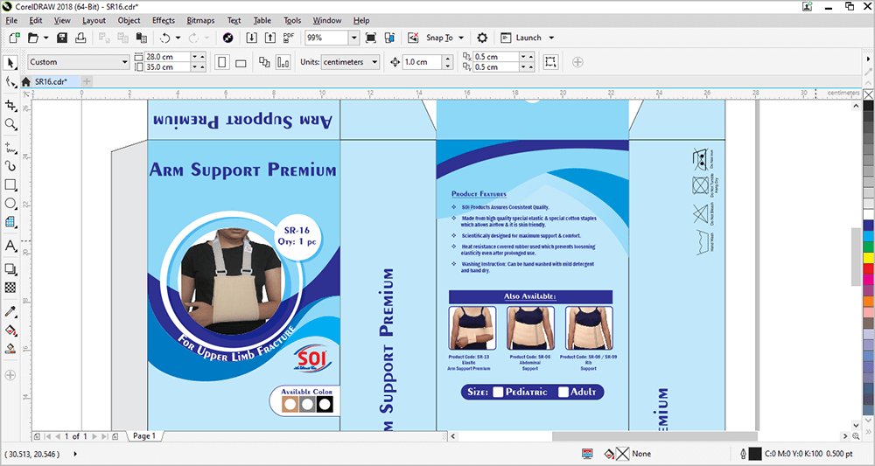This screenshot has height=466, width=875.
Task: Click the Open folder icon
Action: click(33, 38)
